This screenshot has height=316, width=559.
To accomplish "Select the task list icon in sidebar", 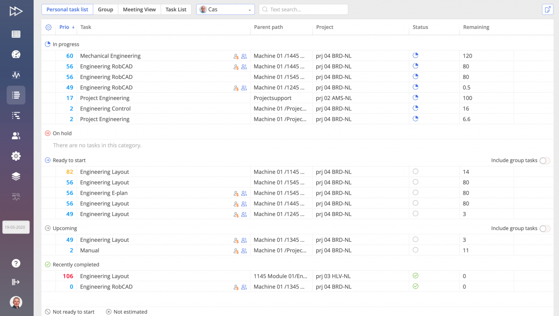I will [16, 95].
